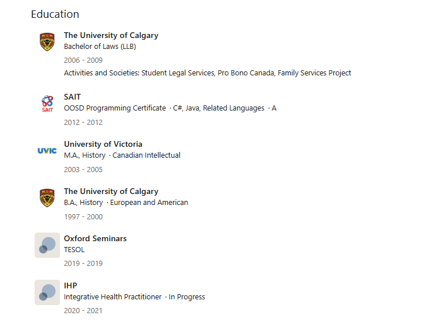Open the UVic logo
Image resolution: width=447 pixels, height=331 pixels.
click(x=47, y=151)
